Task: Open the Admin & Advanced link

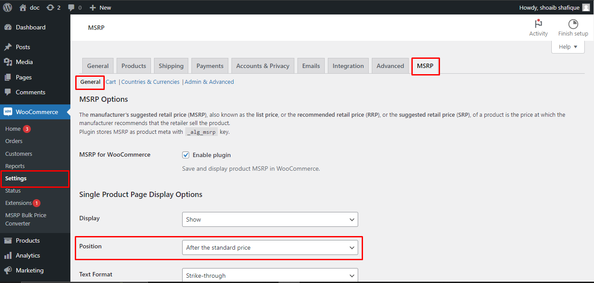Action: (209, 82)
